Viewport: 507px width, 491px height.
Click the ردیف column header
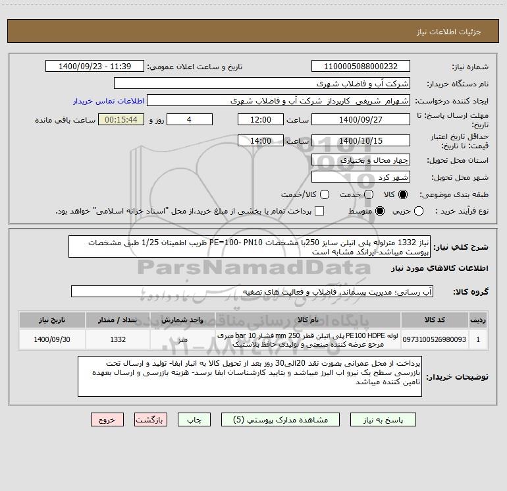478,320
